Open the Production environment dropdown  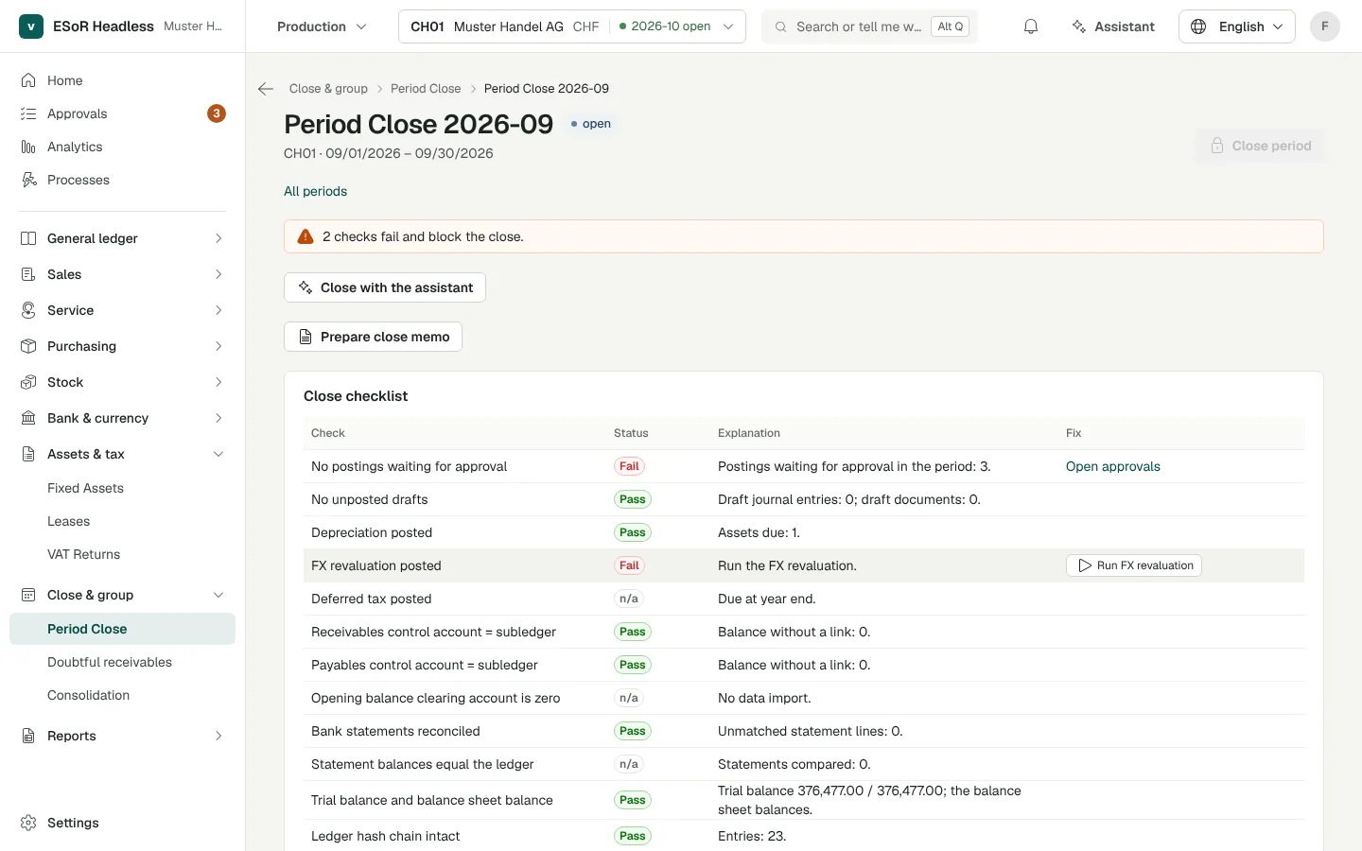click(x=322, y=26)
